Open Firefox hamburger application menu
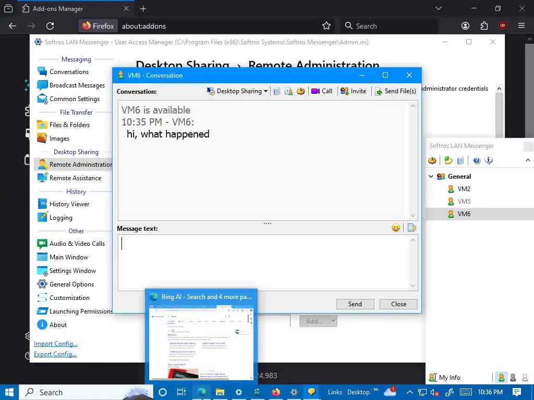The width and height of the screenshot is (534, 400). point(521,26)
